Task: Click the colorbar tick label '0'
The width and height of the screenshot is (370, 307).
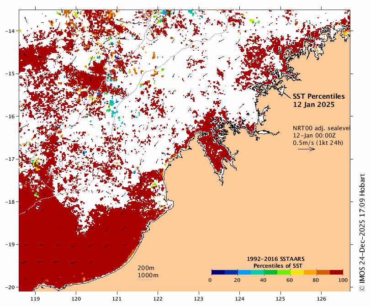Action: 210,280
